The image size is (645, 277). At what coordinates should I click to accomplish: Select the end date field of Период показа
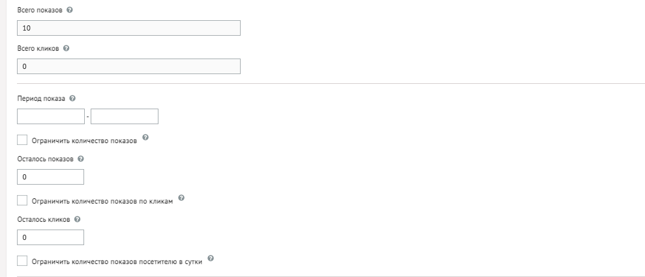pos(125,116)
